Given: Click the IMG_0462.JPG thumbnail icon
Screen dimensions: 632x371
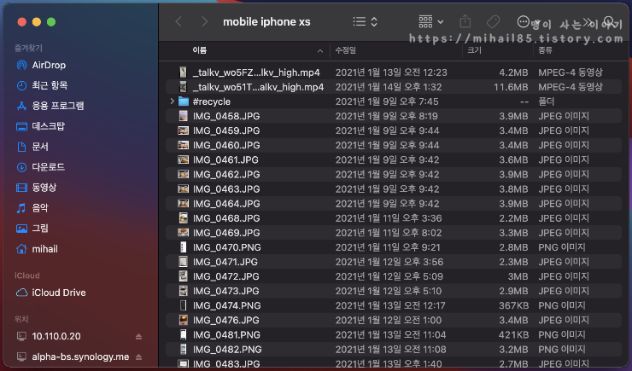Looking at the screenshot, I should coord(184,174).
